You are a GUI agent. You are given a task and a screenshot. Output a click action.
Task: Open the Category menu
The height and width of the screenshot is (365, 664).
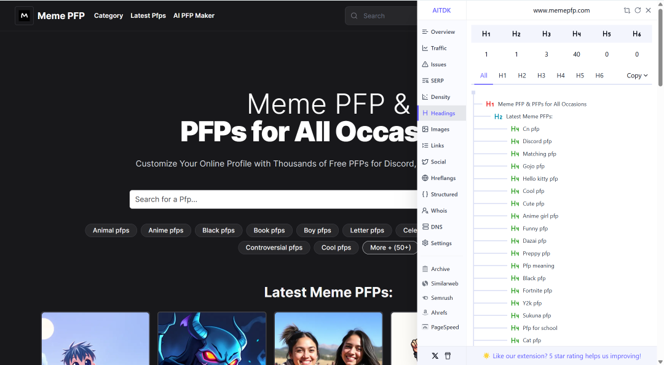point(108,15)
